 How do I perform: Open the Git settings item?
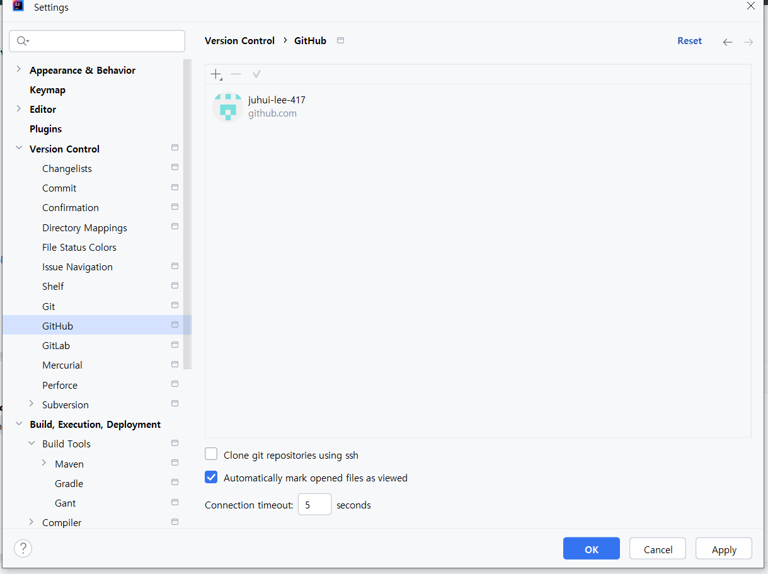coord(49,307)
